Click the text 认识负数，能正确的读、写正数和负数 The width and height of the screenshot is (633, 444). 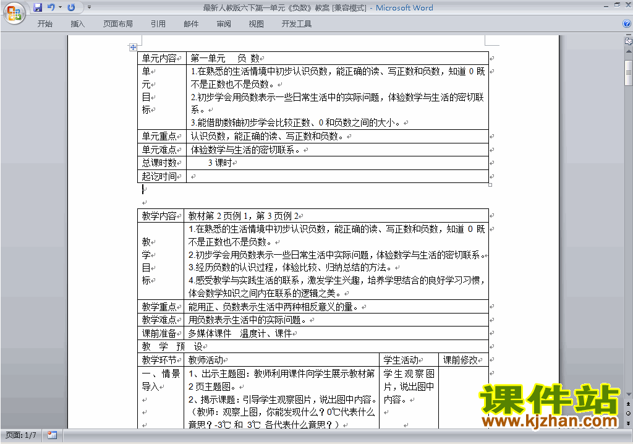pos(266,136)
